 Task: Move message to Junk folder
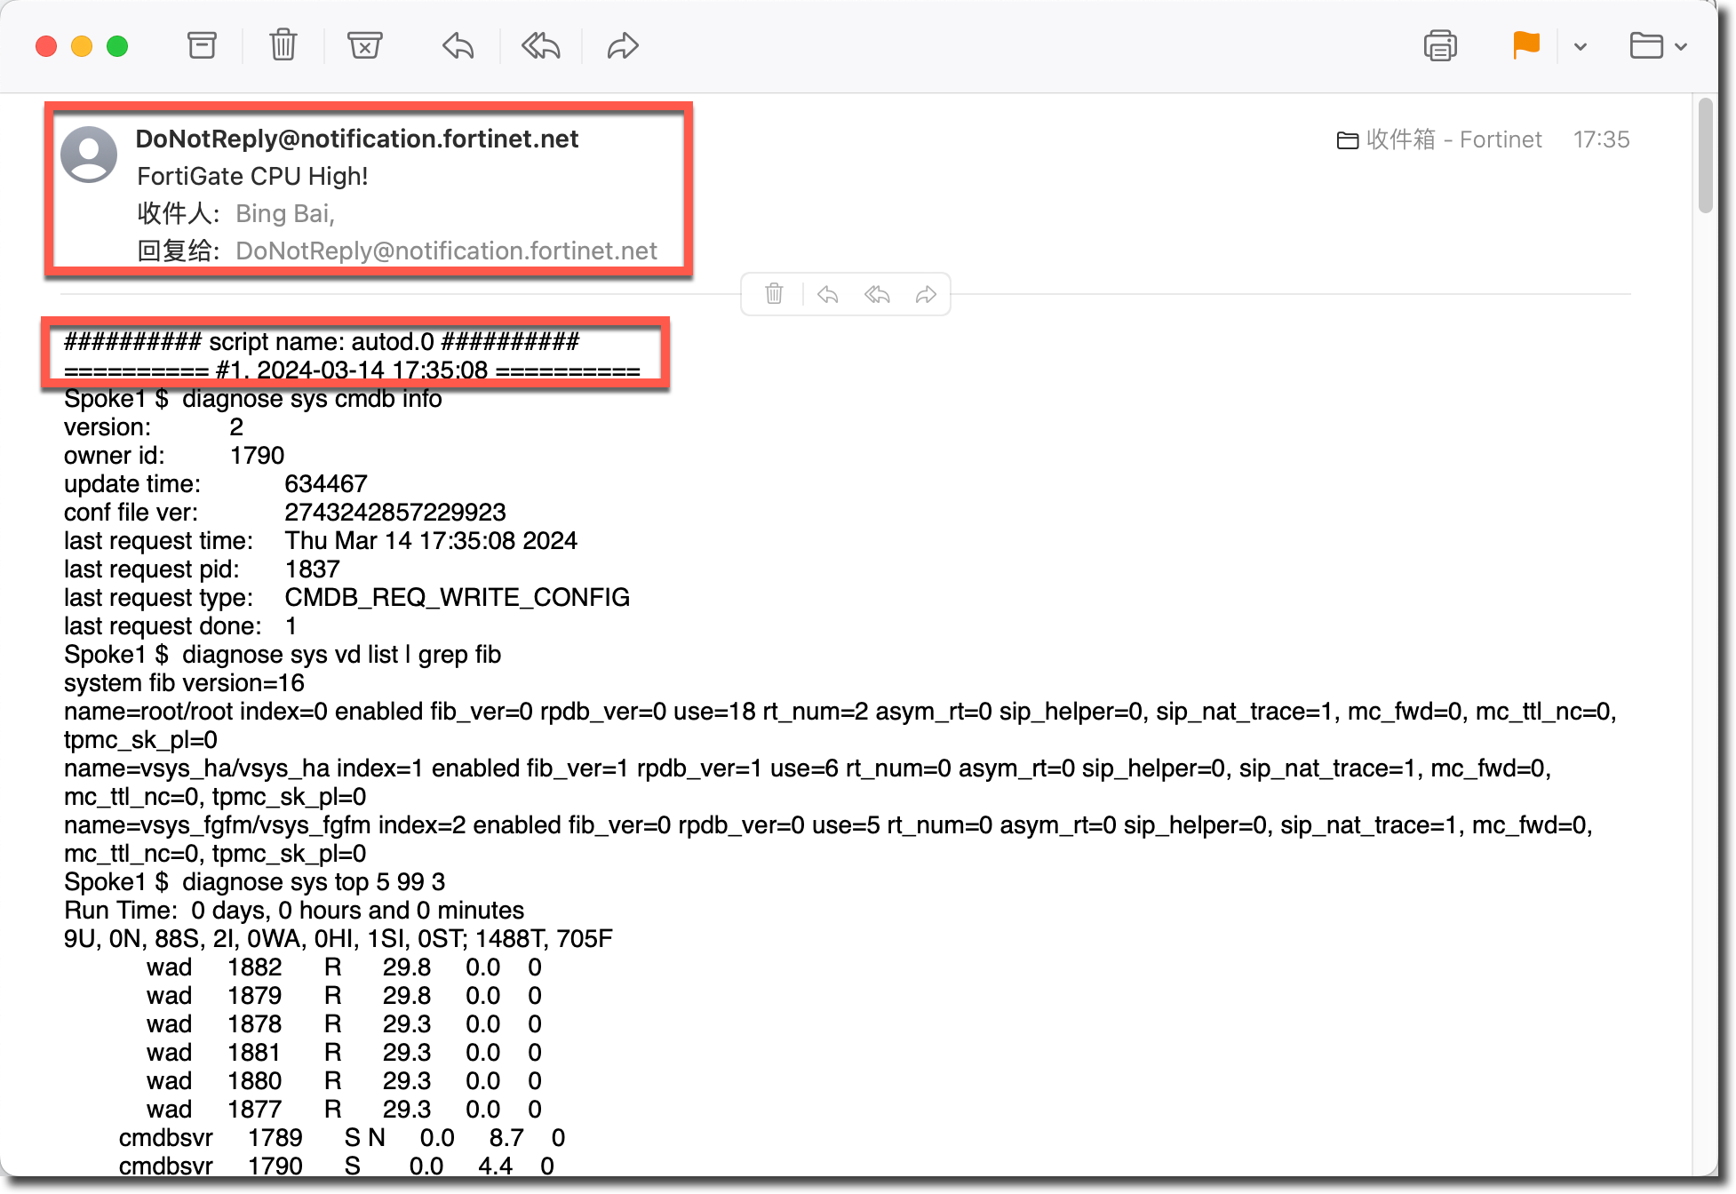click(364, 45)
